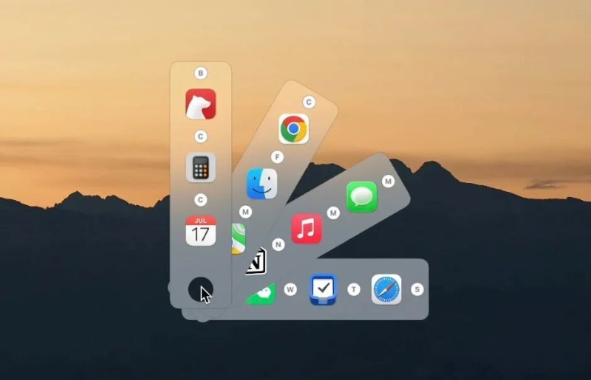
Task: Open the Bear notes app
Action: (200, 104)
